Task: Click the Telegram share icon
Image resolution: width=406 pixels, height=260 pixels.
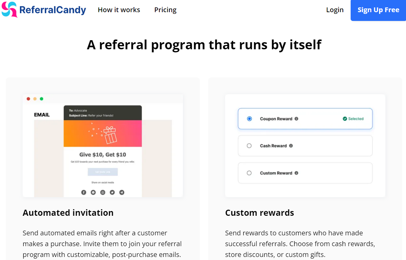Action: (122, 192)
